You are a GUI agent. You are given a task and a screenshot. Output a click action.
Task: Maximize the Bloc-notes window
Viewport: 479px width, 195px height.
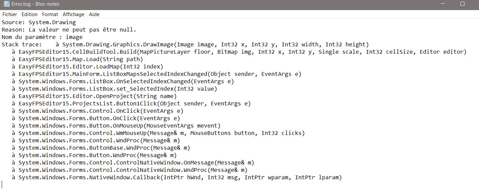coord(462,4)
